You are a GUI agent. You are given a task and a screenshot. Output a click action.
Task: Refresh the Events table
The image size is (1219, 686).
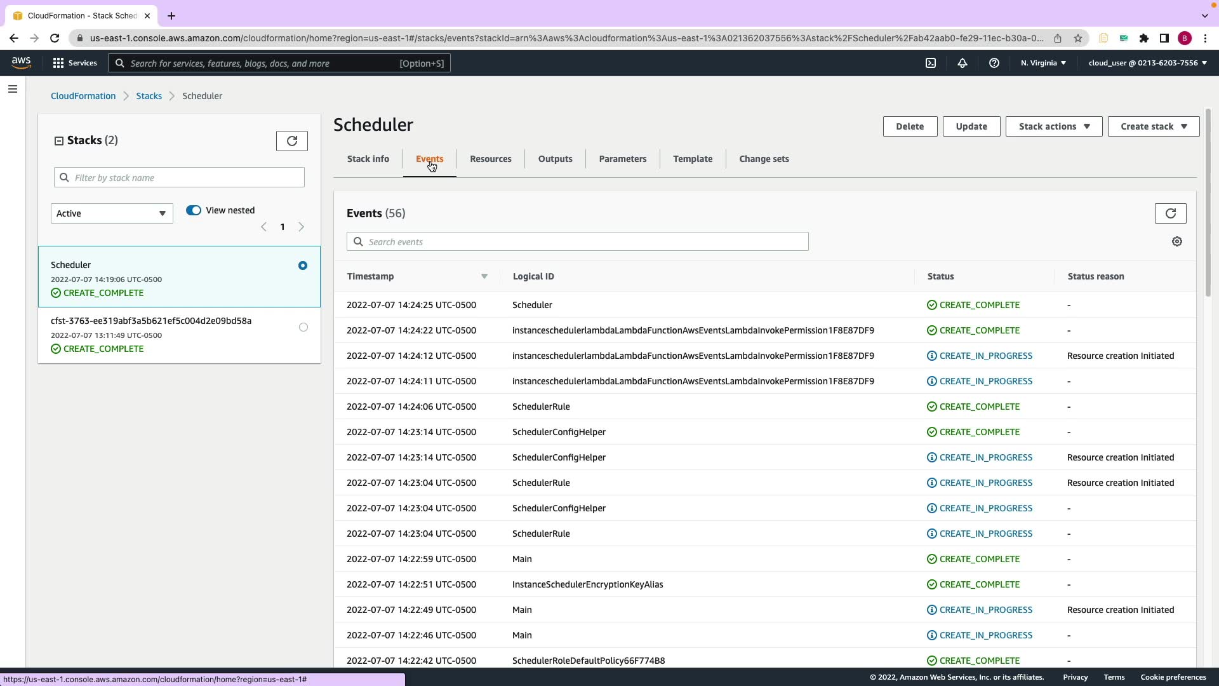pos(1170,213)
